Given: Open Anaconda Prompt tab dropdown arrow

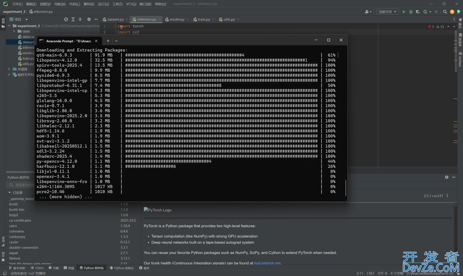Looking at the screenshot, I should (116, 40).
